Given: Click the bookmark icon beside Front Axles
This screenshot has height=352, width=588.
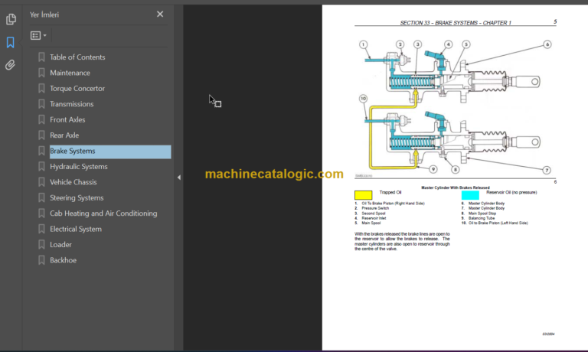Looking at the screenshot, I should click(41, 119).
